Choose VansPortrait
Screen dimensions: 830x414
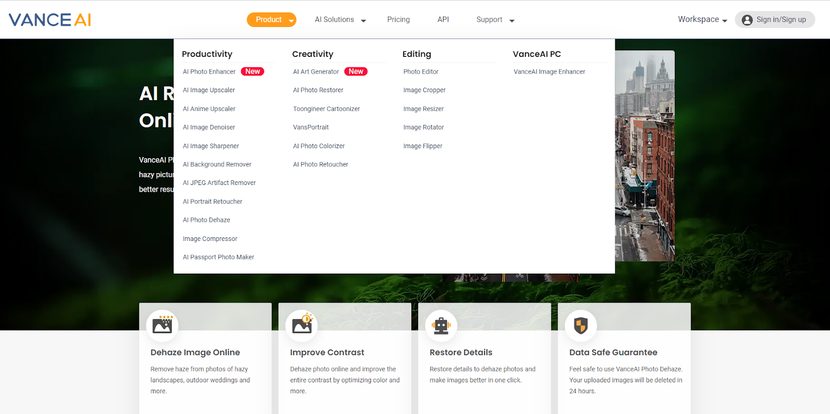pyautogui.click(x=311, y=127)
